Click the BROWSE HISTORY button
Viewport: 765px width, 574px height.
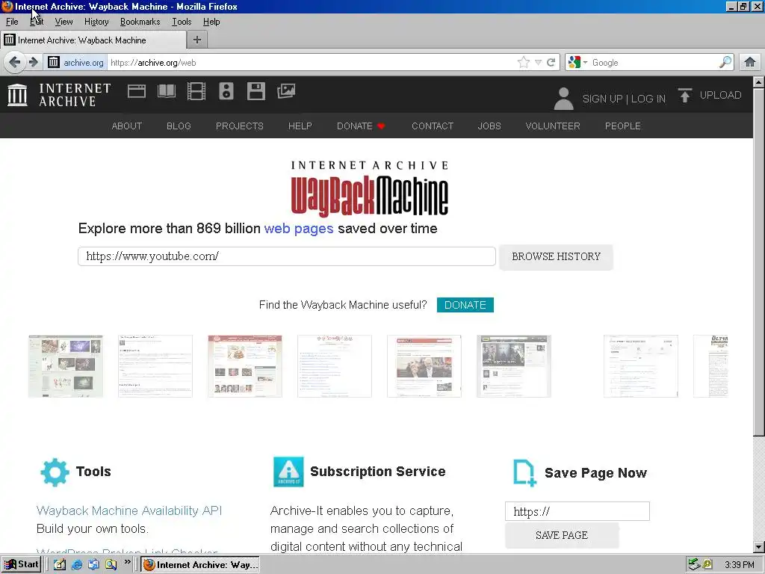tap(556, 257)
